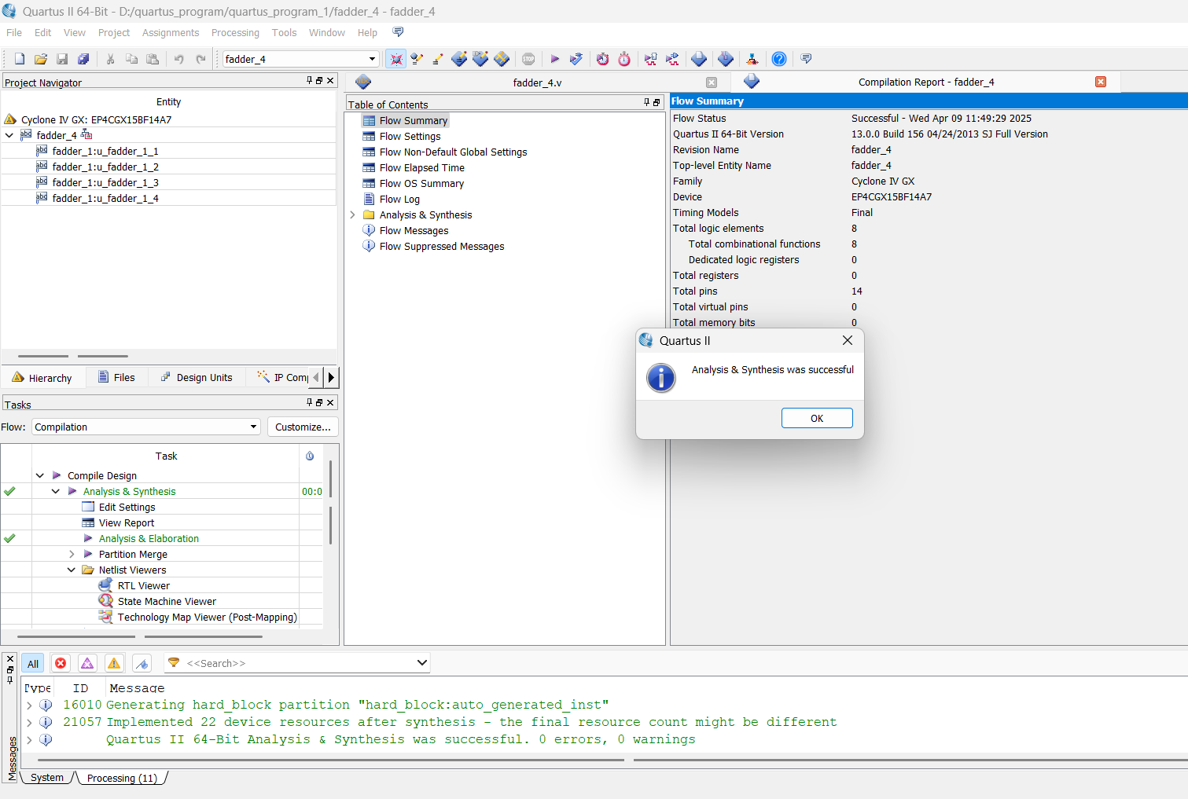
Task: Click the Undo arrow icon
Action: [179, 59]
